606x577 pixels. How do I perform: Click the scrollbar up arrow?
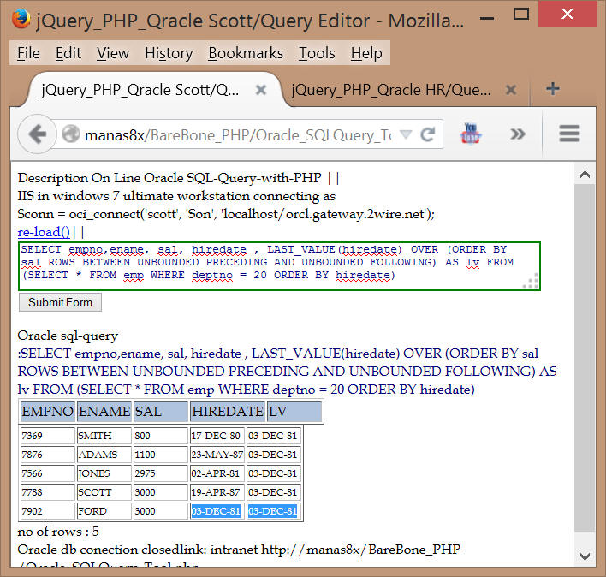[585, 175]
